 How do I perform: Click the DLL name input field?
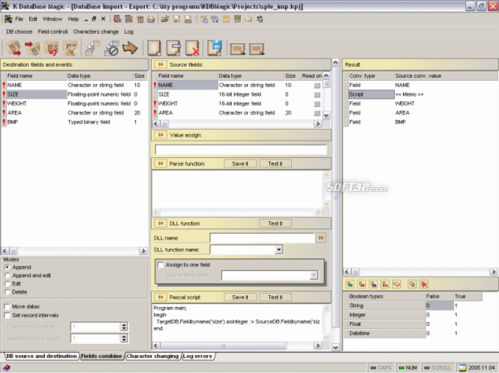[x=262, y=237]
